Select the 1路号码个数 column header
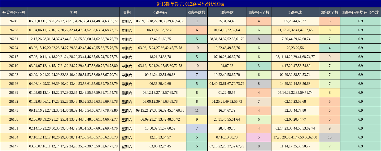Image resolution: width=381 pixels, height=151 pixels. pos(259,12)
